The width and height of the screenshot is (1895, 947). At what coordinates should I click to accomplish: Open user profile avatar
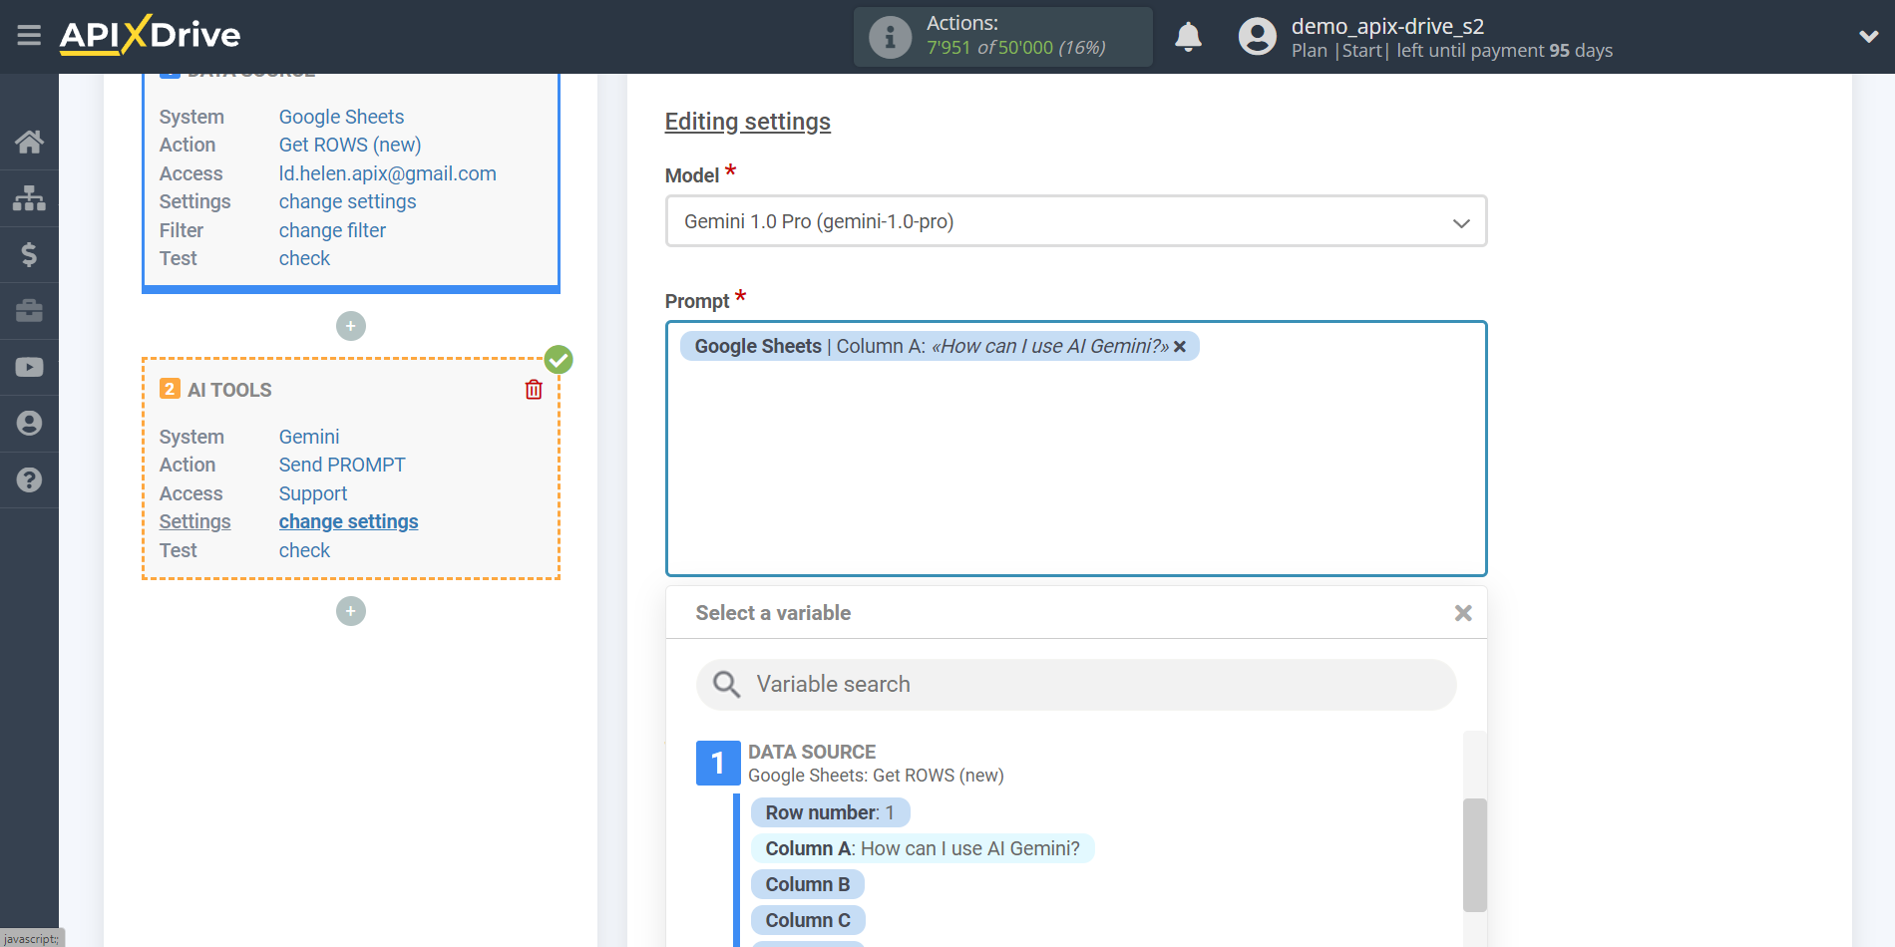point(1257,37)
